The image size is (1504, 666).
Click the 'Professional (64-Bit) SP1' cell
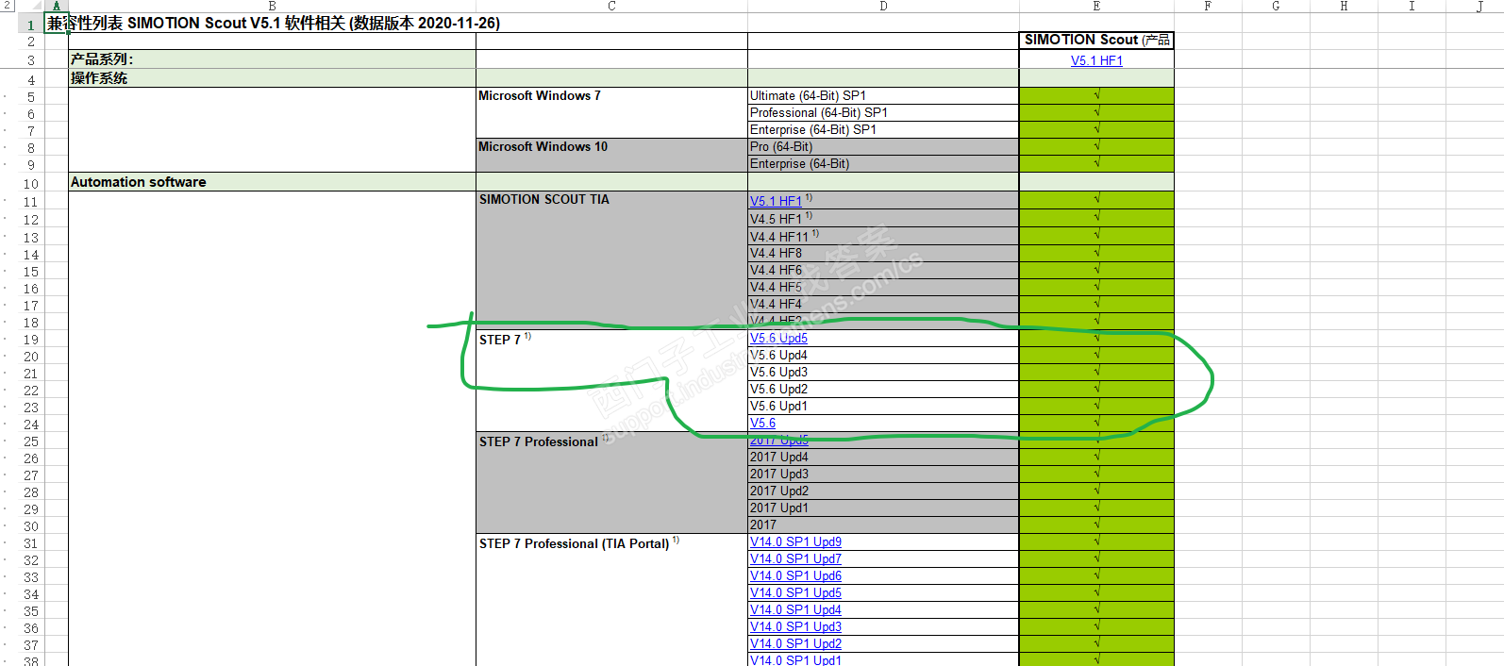(x=883, y=112)
